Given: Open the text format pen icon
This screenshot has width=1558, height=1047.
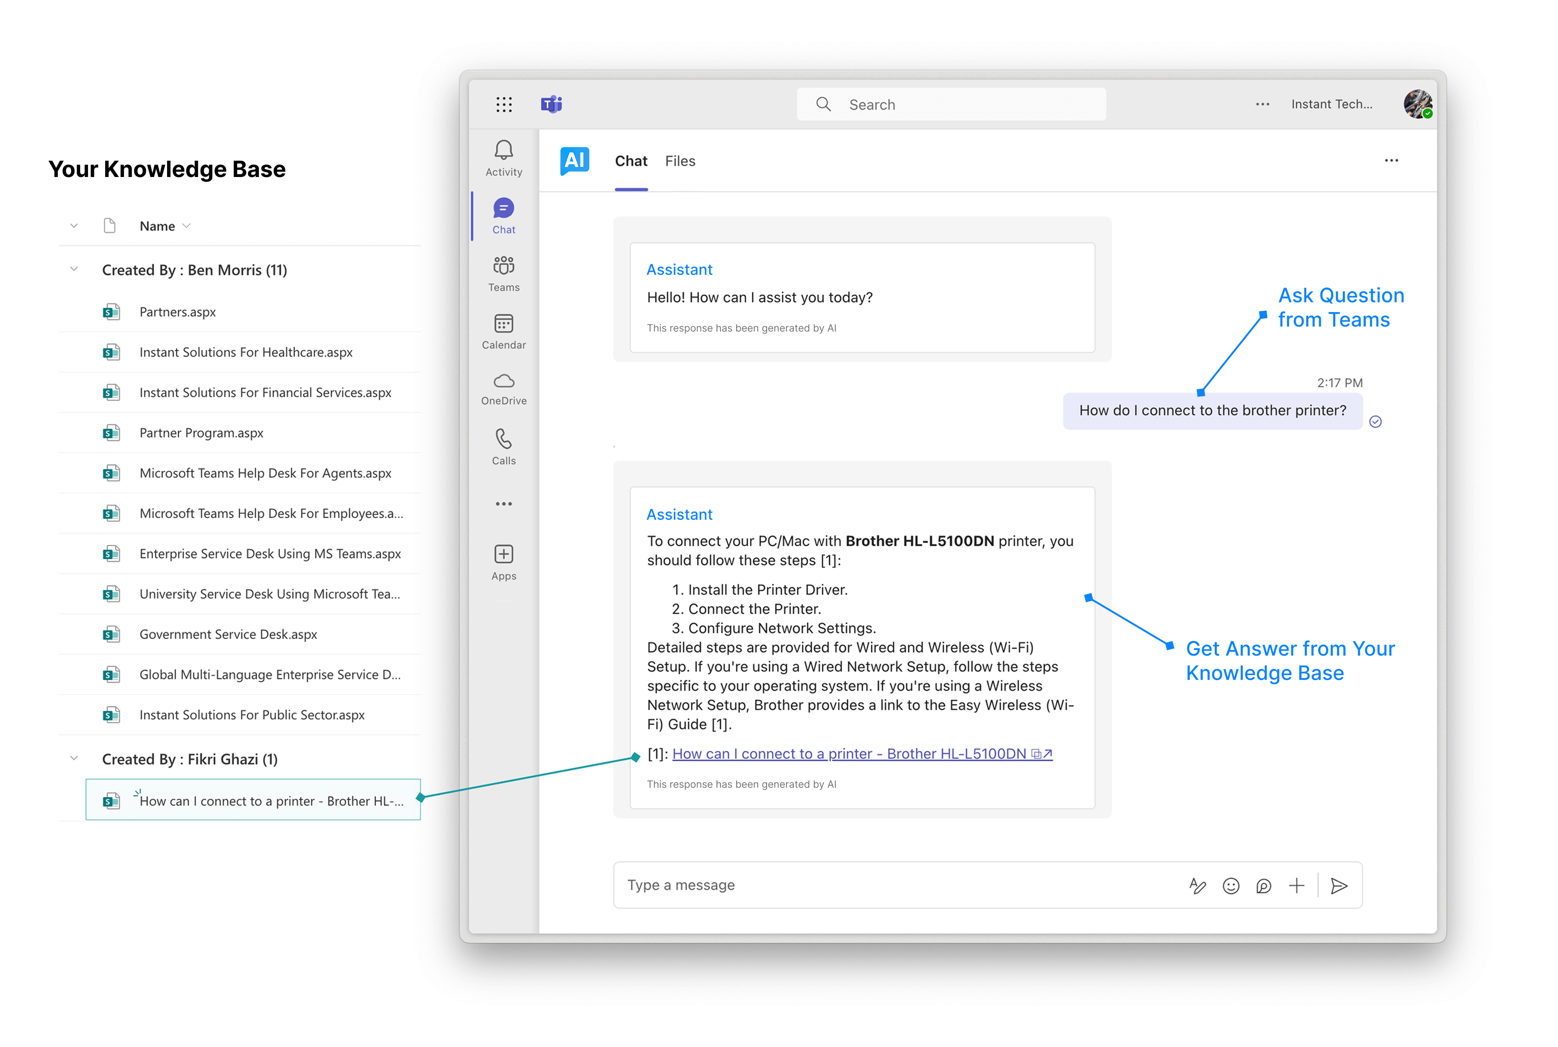Looking at the screenshot, I should pos(1197,885).
